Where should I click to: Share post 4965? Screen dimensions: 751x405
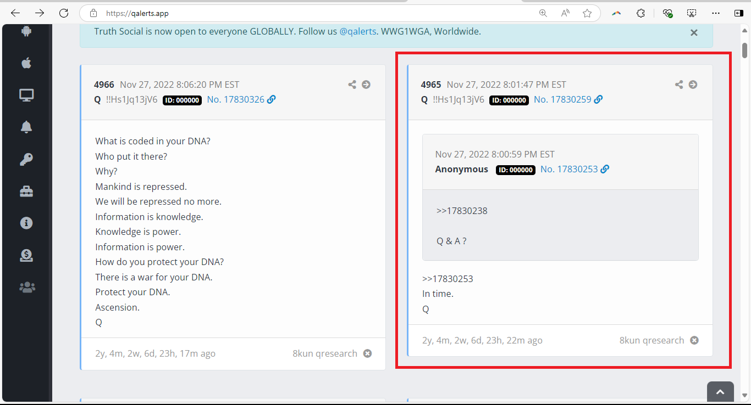click(x=679, y=85)
